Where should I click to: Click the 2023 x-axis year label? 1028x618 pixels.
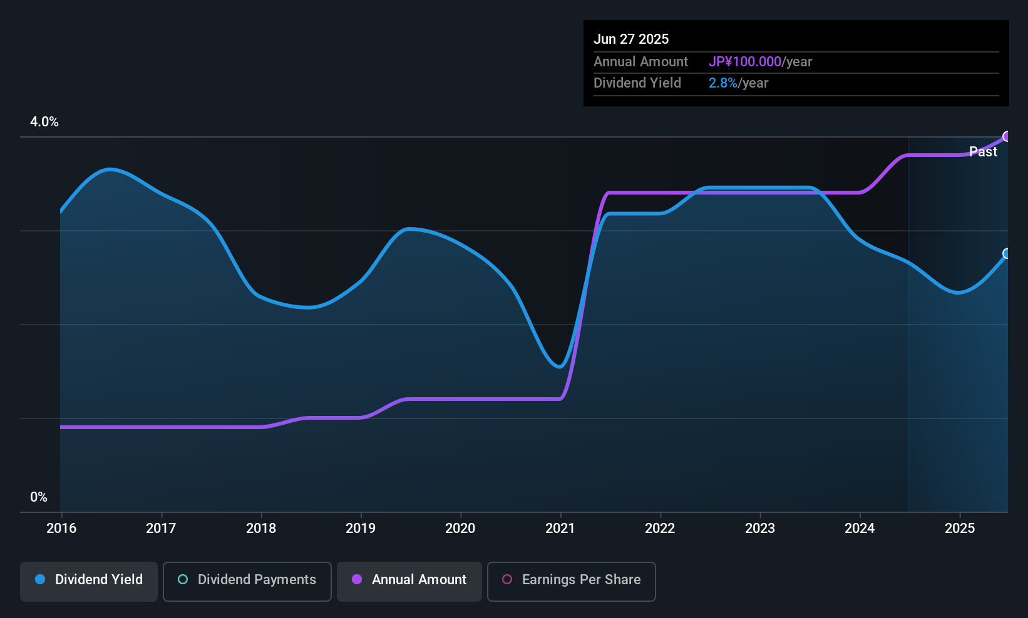tap(760, 529)
